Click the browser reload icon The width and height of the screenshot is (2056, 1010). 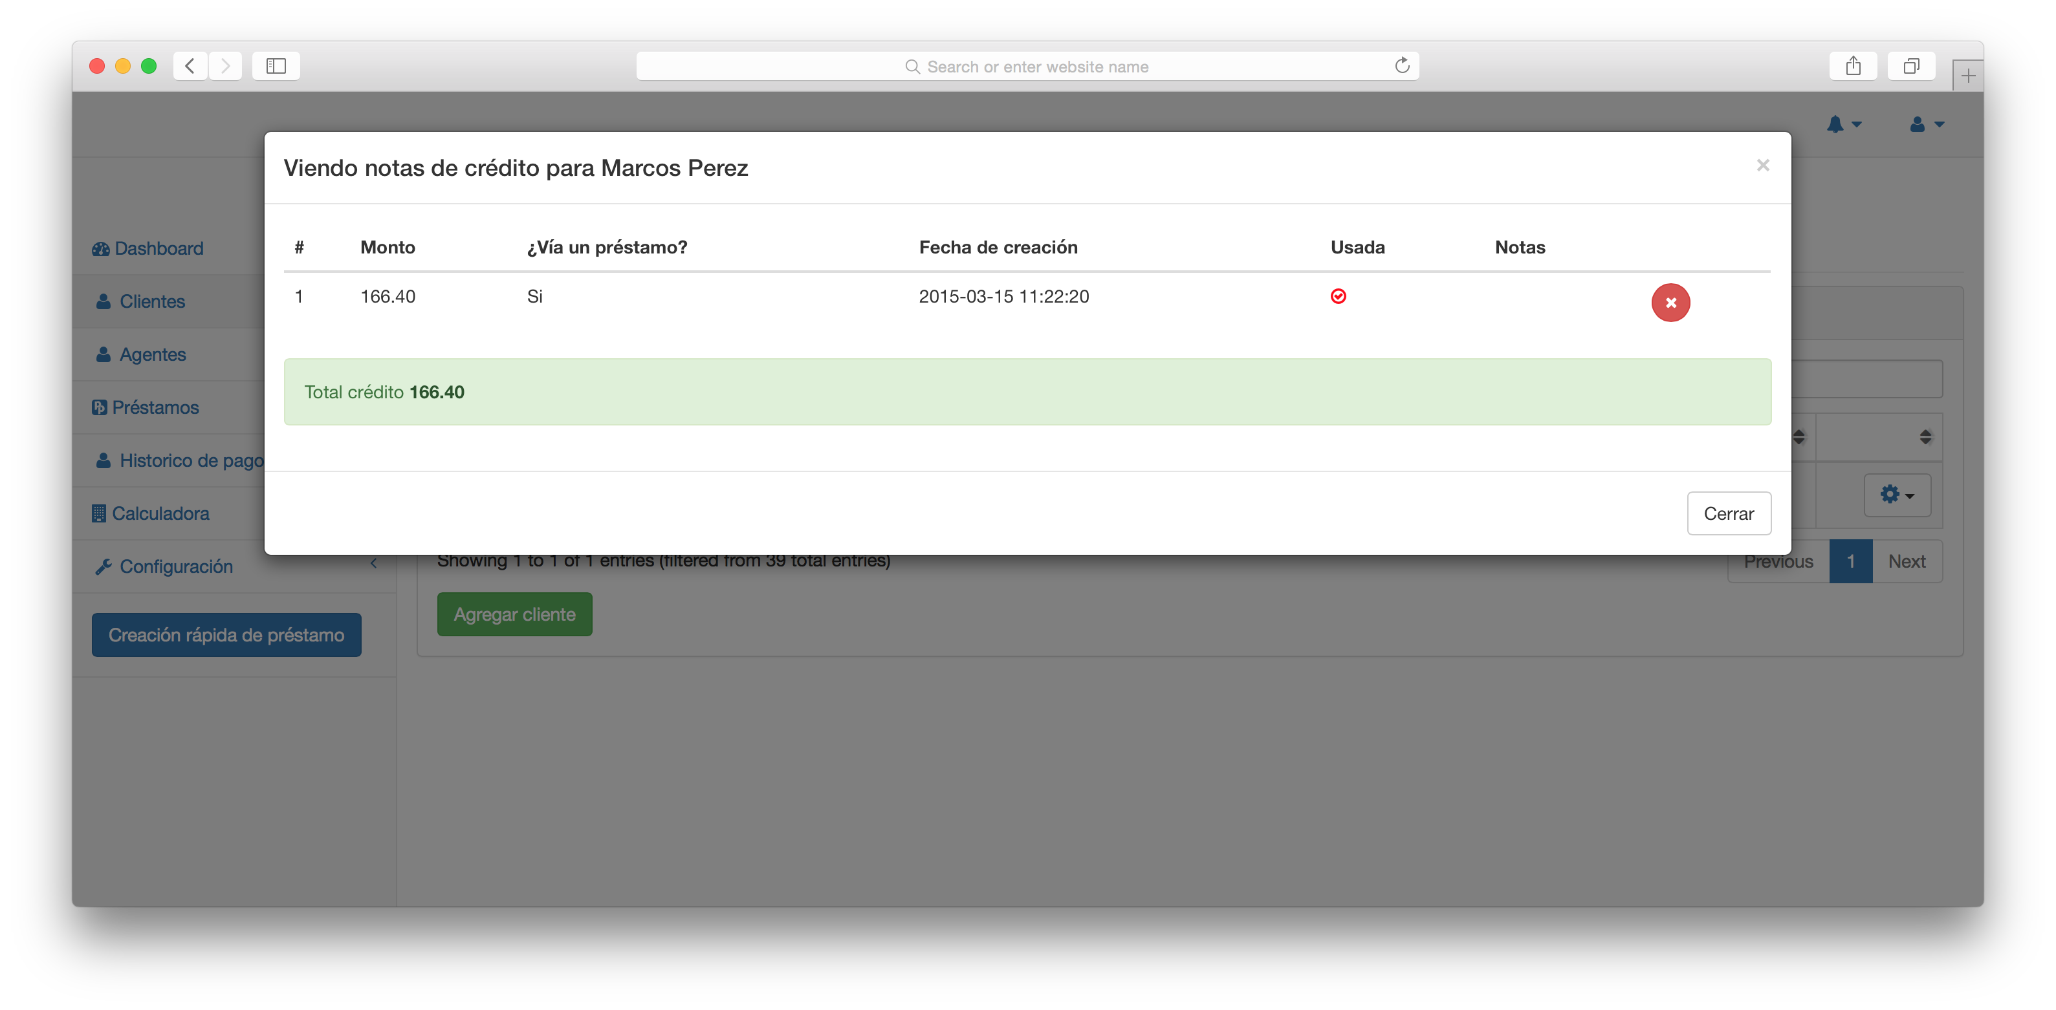(1401, 66)
